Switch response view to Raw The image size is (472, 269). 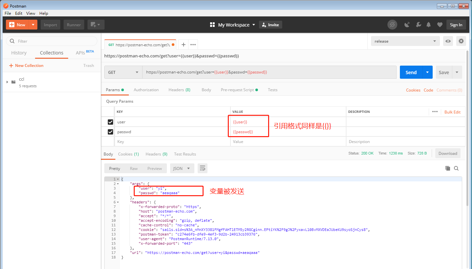click(x=134, y=168)
